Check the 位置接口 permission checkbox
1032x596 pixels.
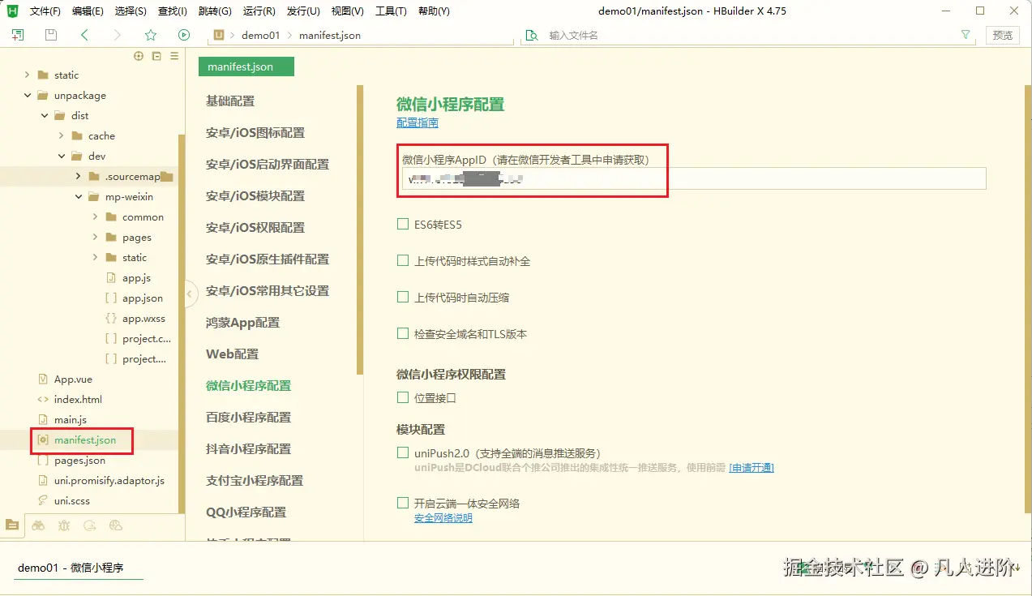click(x=403, y=397)
